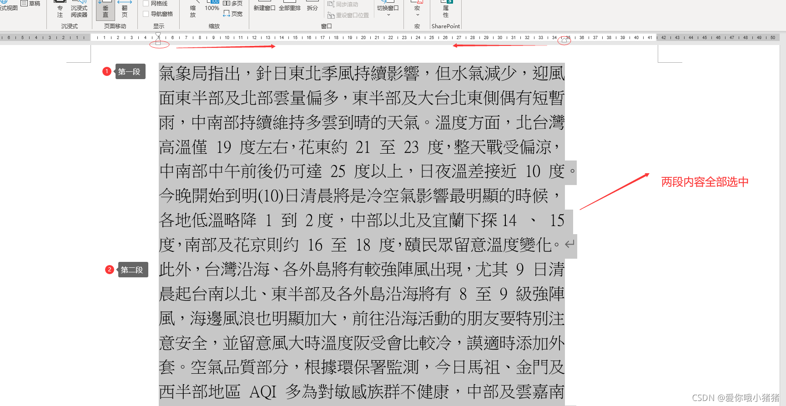Click the 拆分 split window button
This screenshot has height=406, width=786.
(x=312, y=6)
